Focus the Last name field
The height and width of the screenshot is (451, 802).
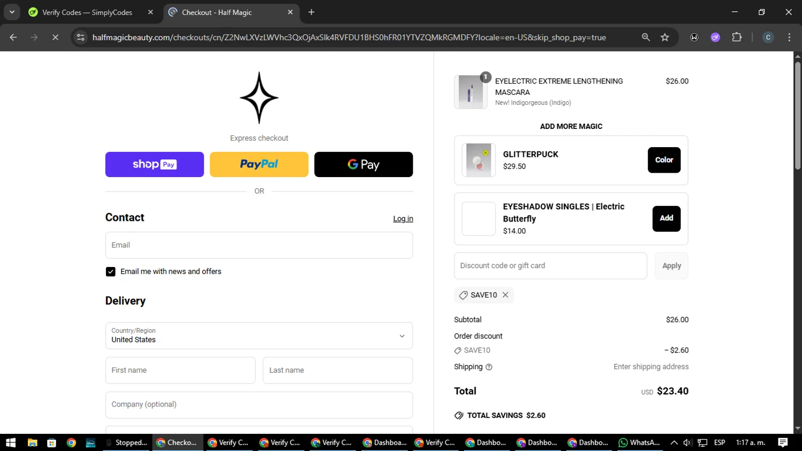(x=338, y=370)
